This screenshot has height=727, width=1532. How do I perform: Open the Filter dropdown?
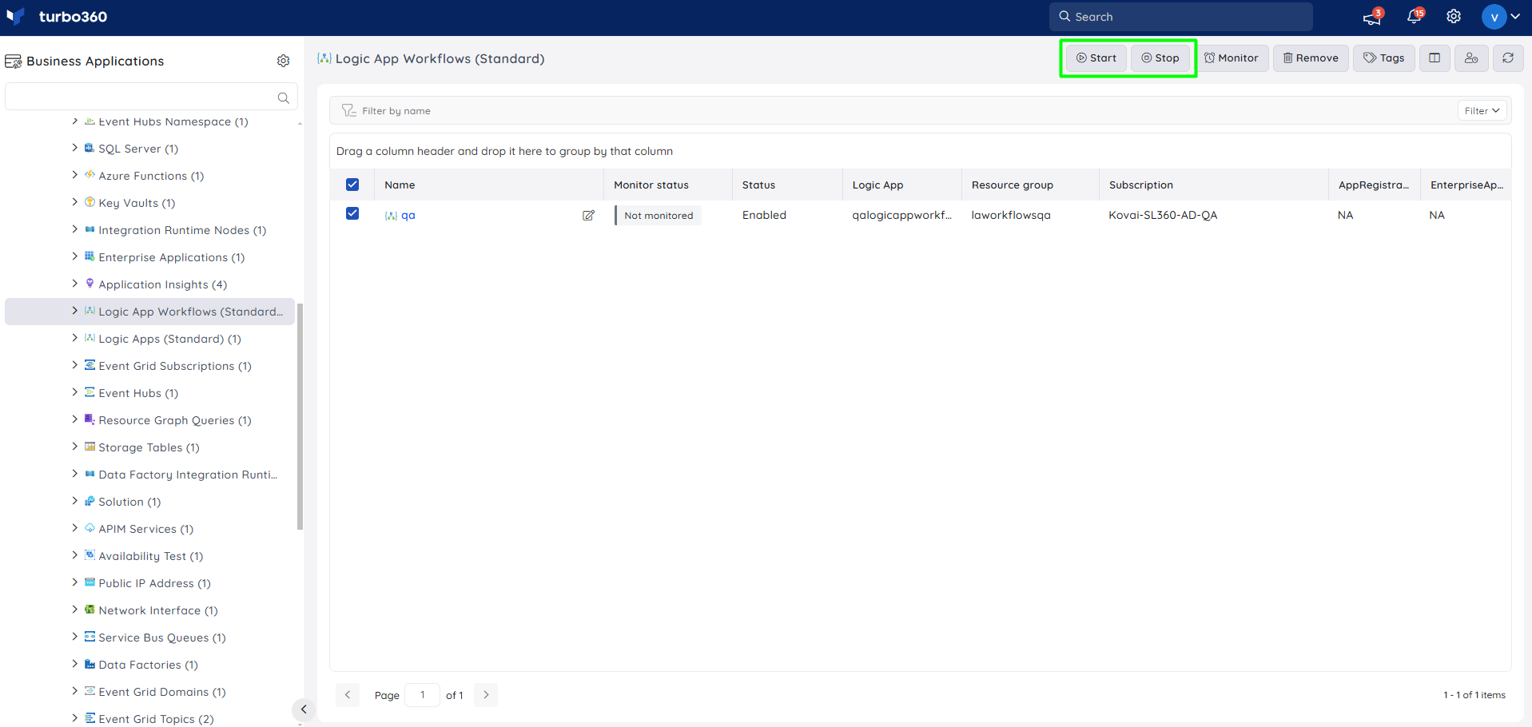coord(1482,111)
